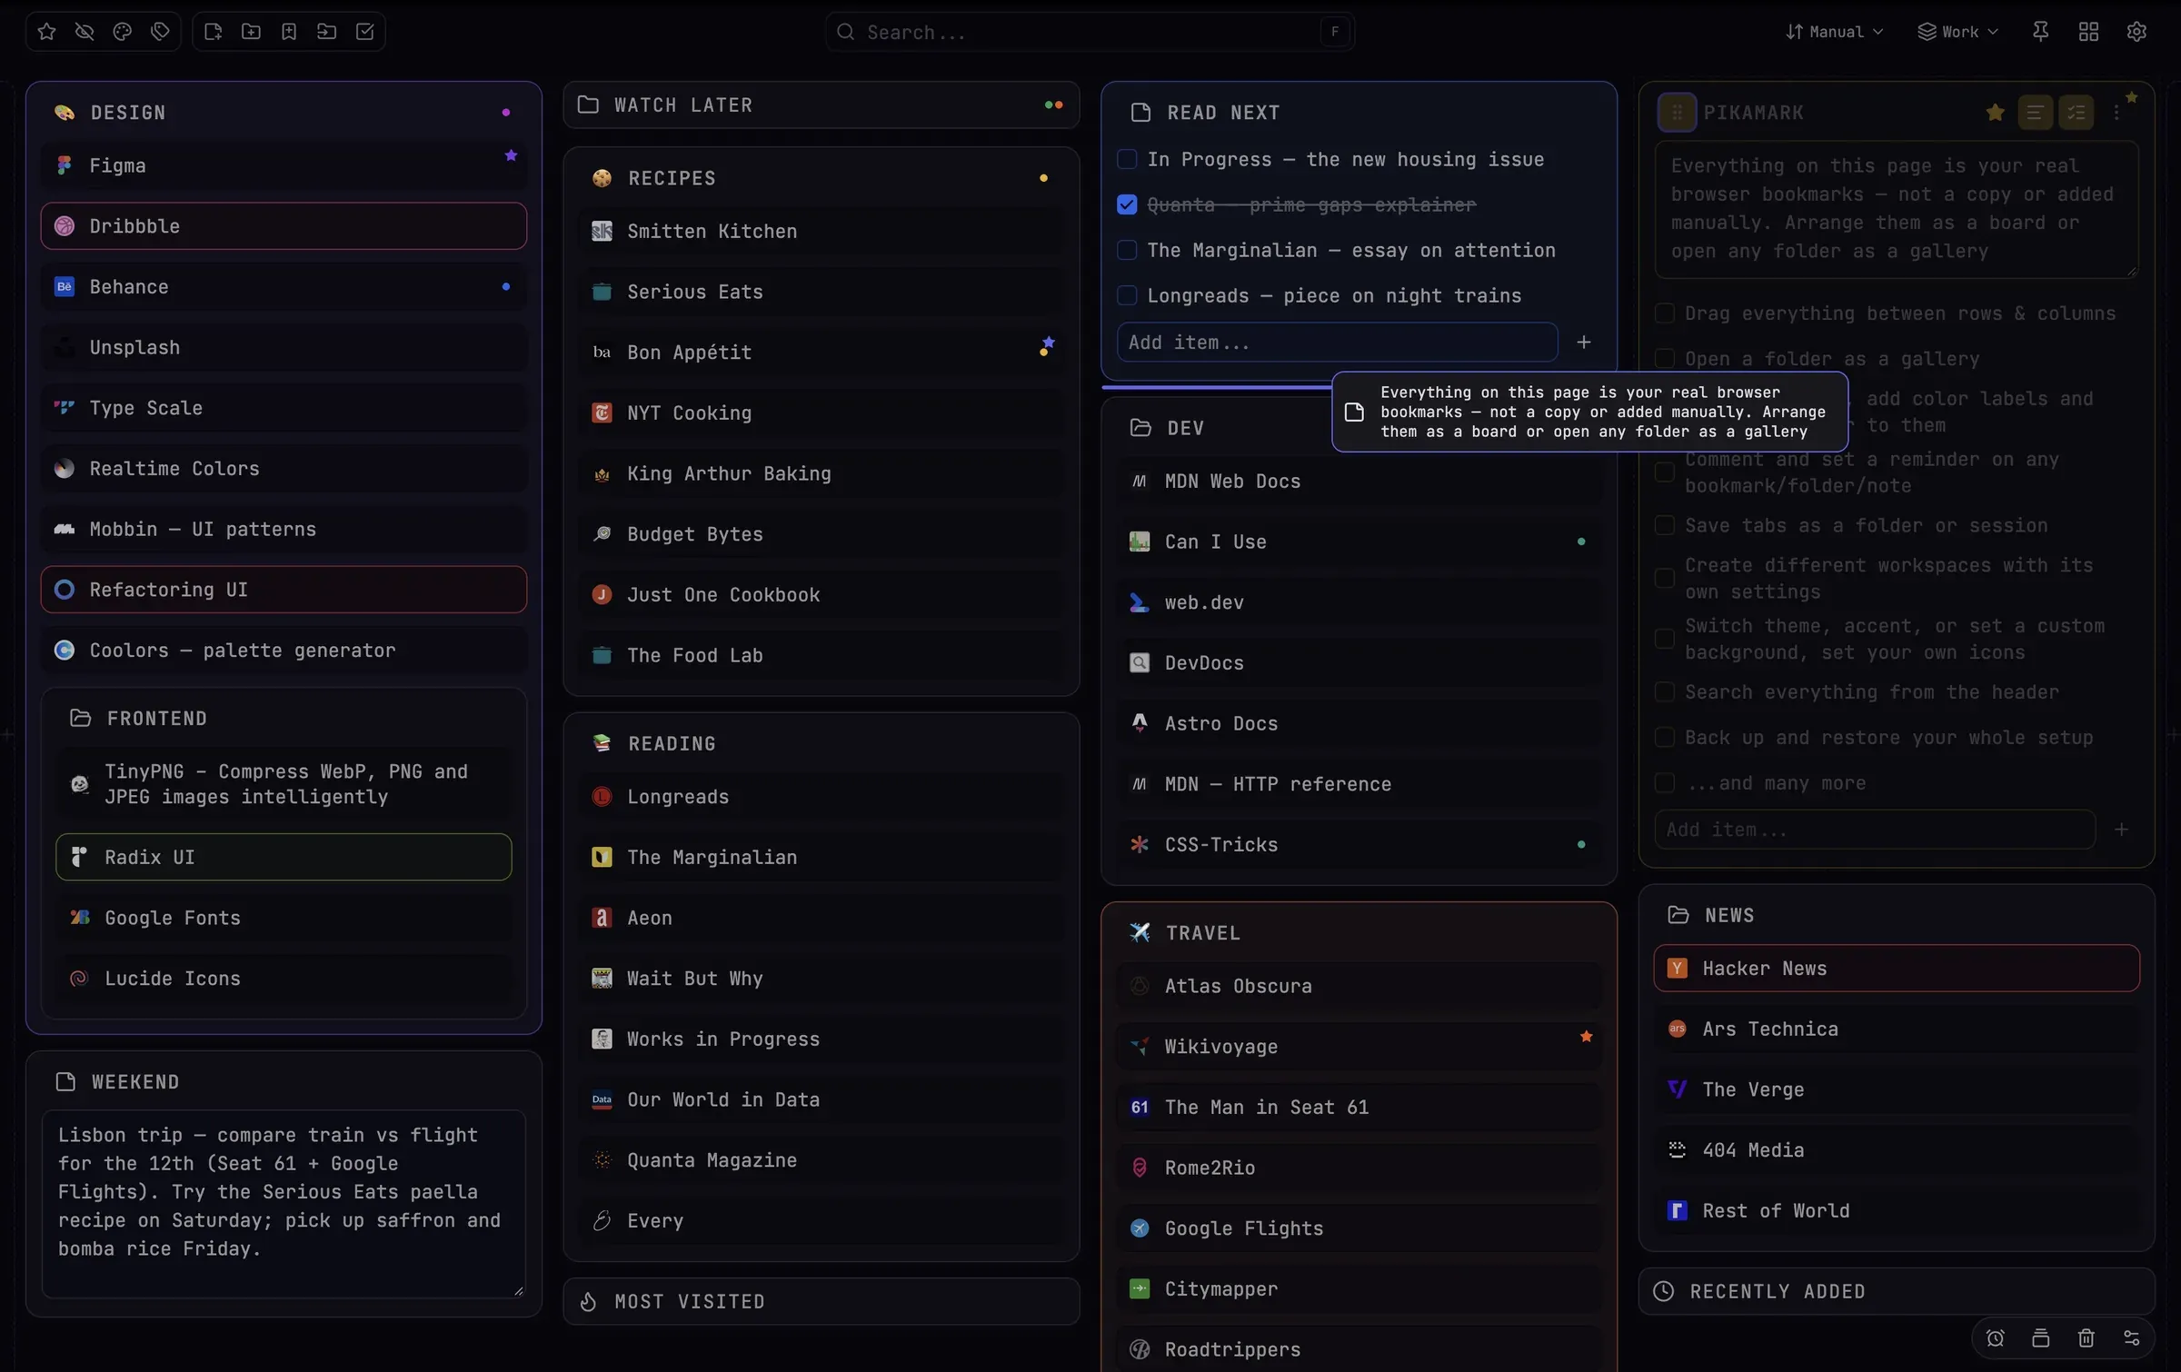The width and height of the screenshot is (2181, 1372).
Task: Click the green color label on Can I Use
Action: [1581, 542]
